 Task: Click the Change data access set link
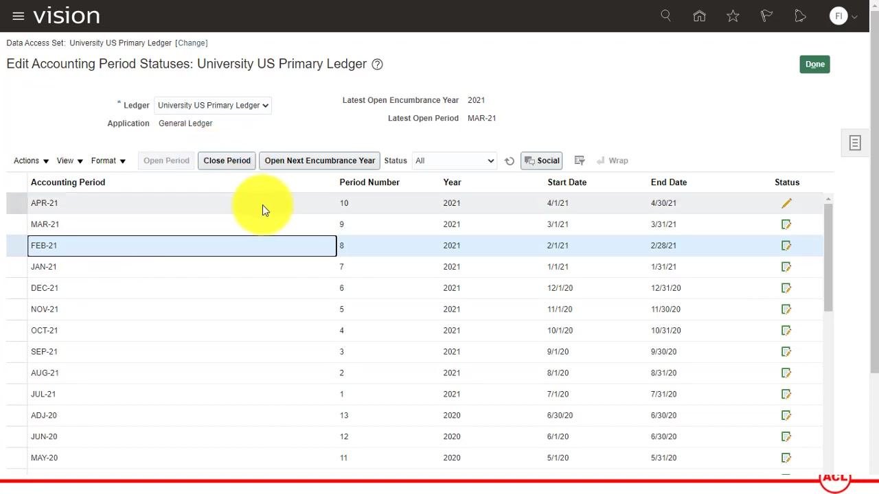192,43
